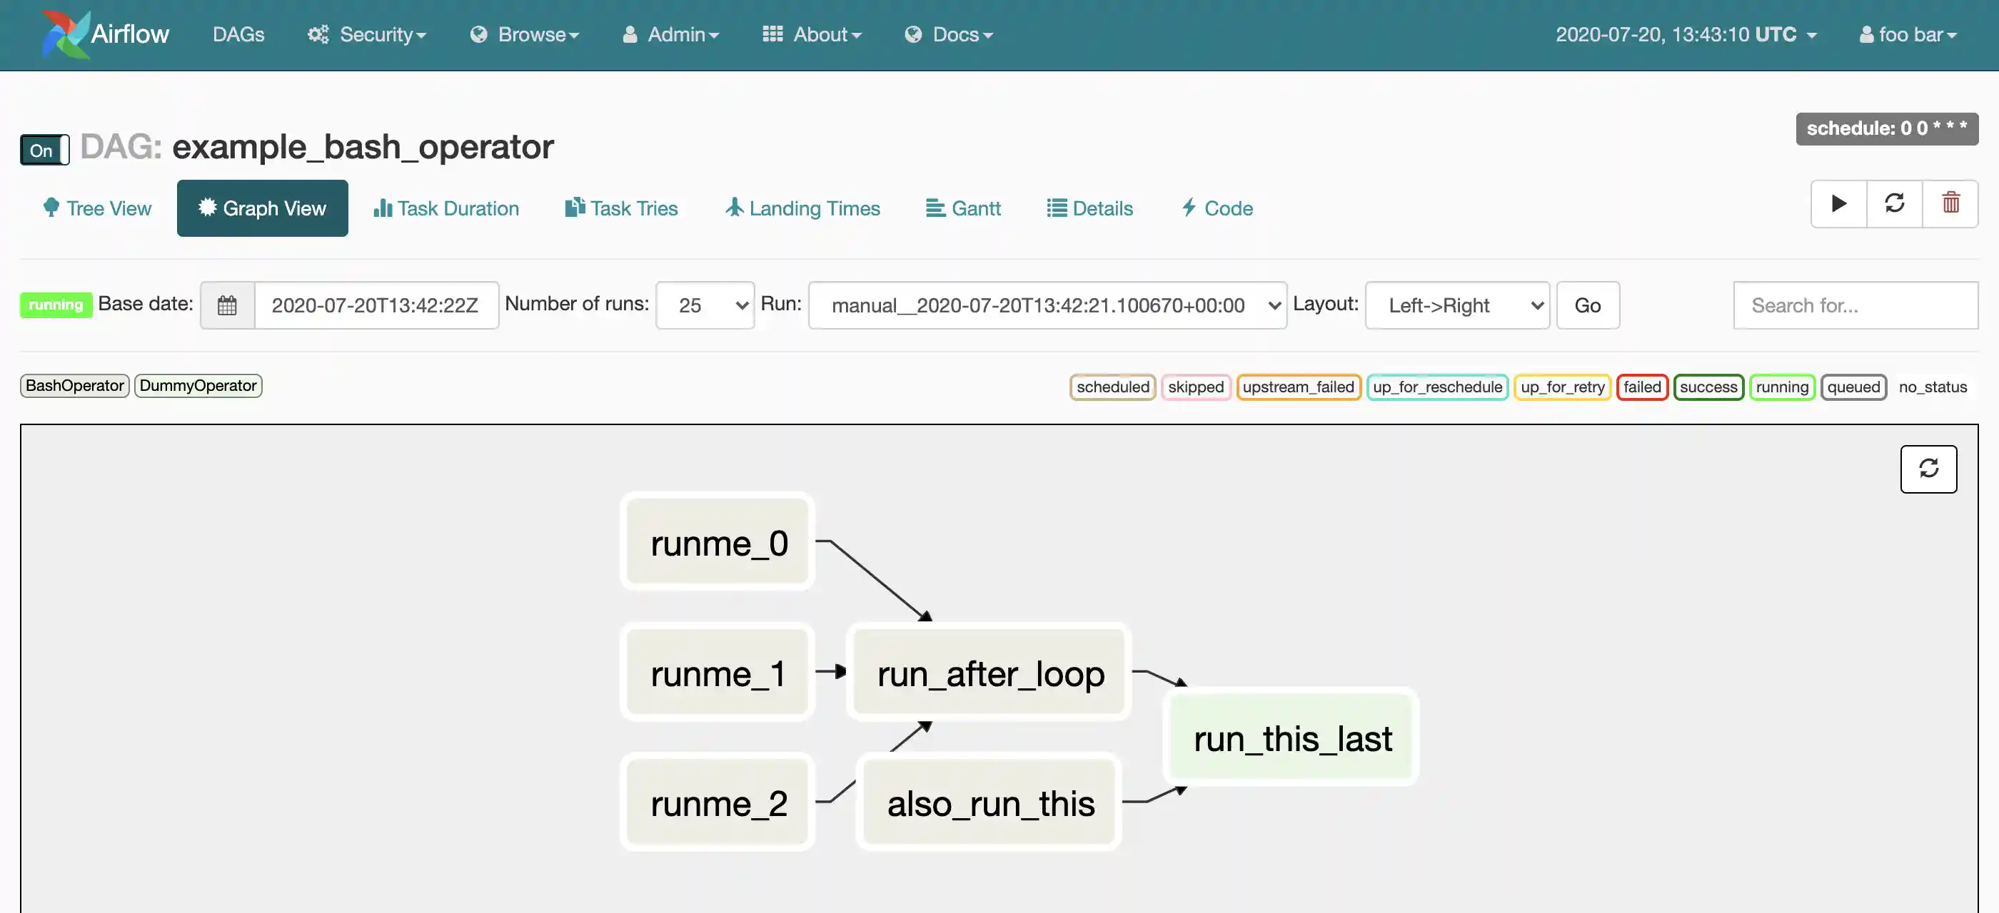This screenshot has height=913, width=1999.
Task: Click the Delete DAG trash icon
Action: pos(1950,204)
